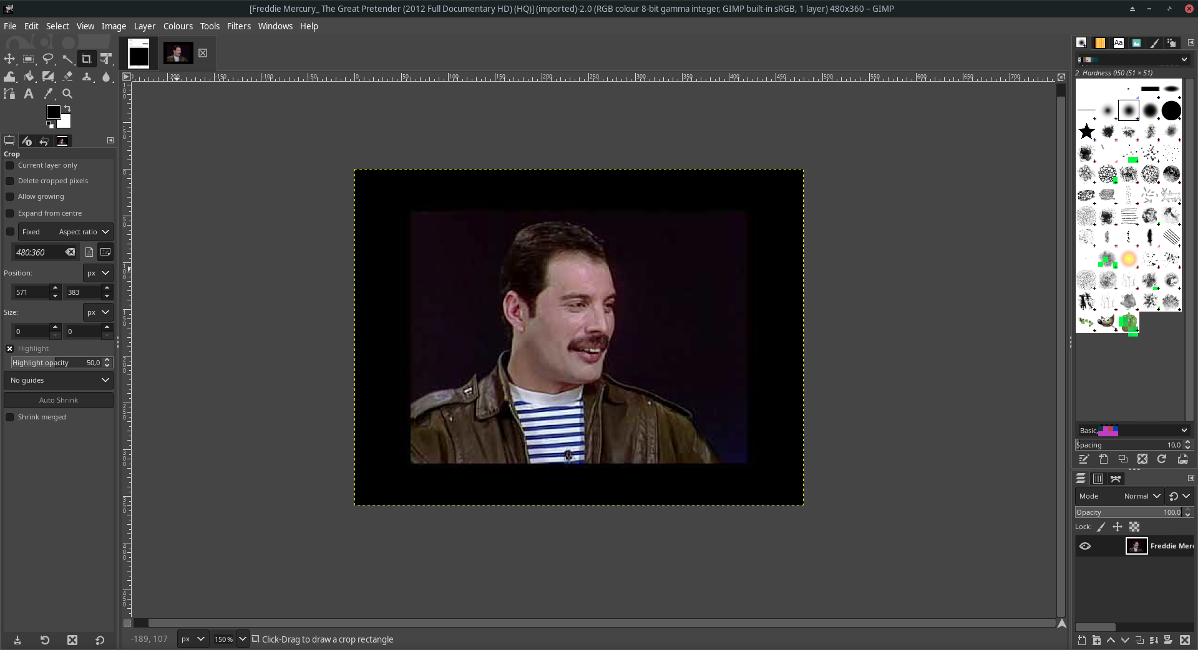The width and height of the screenshot is (1198, 650).
Task: Open status bar unit px dropdown
Action: 192,639
